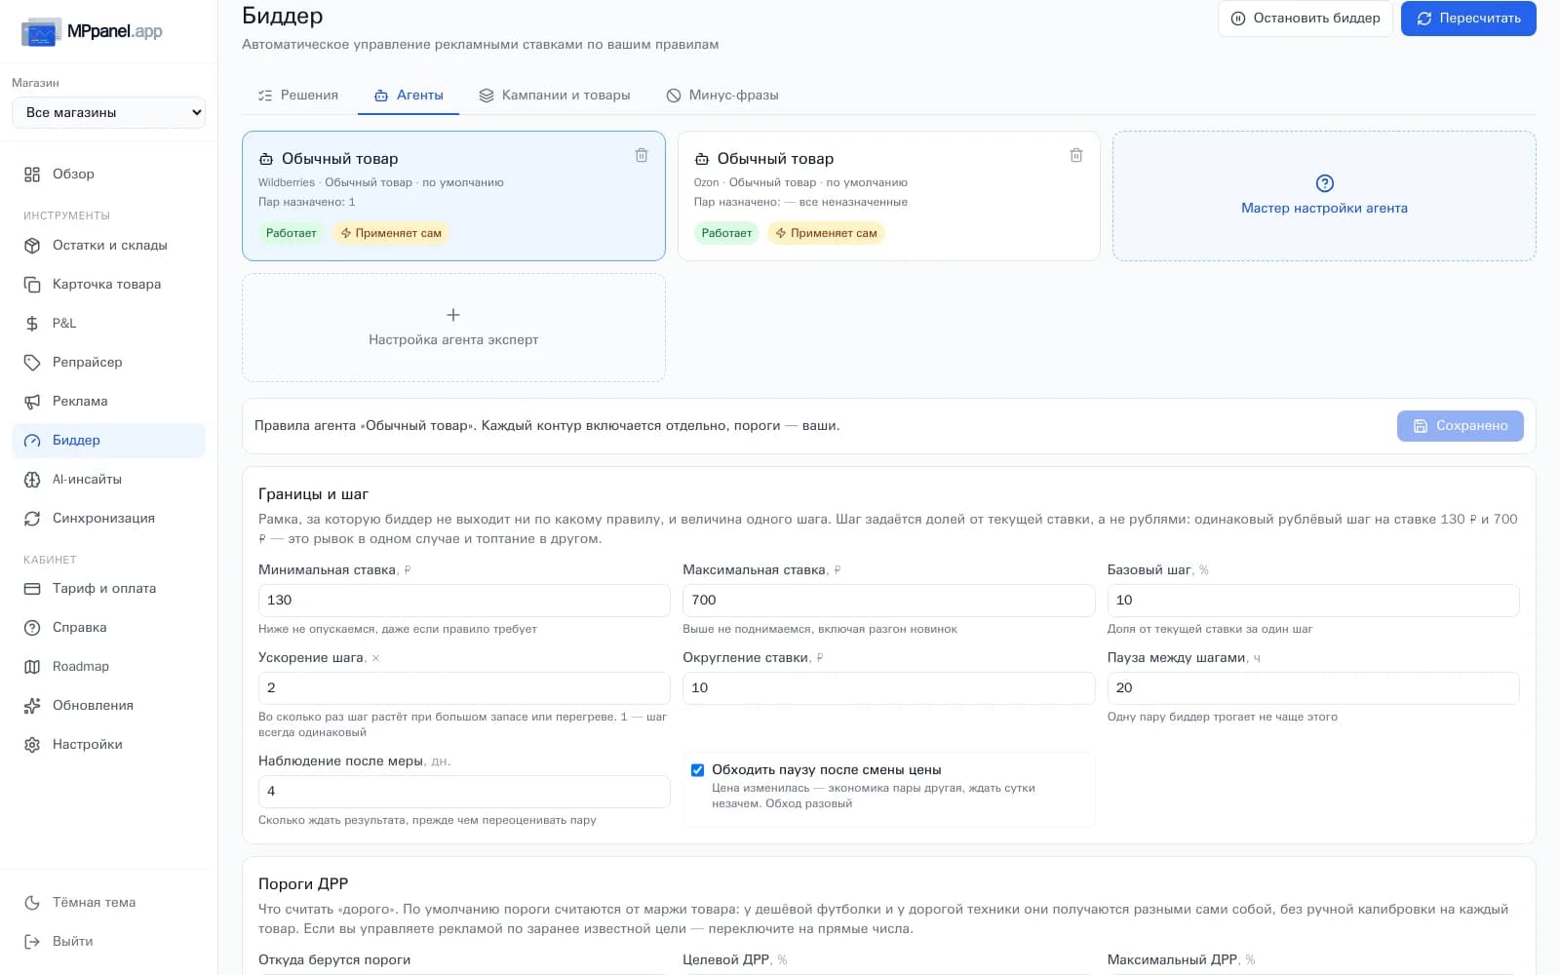Screen dimensions: 1560x975
Task: Click the Мастер настройки агента question icon
Action: tap(1324, 183)
